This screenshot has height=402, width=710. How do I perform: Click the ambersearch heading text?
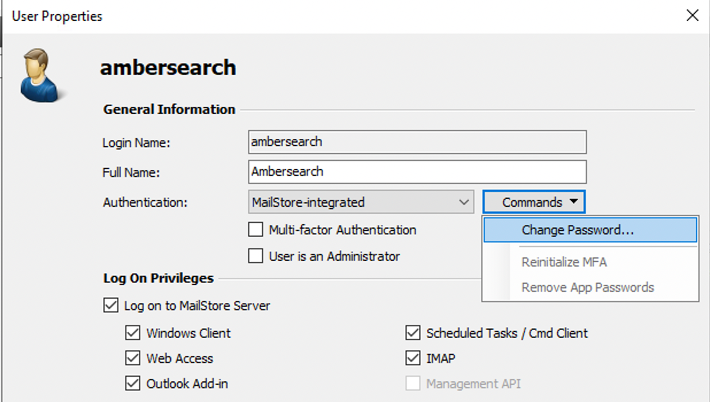[168, 68]
